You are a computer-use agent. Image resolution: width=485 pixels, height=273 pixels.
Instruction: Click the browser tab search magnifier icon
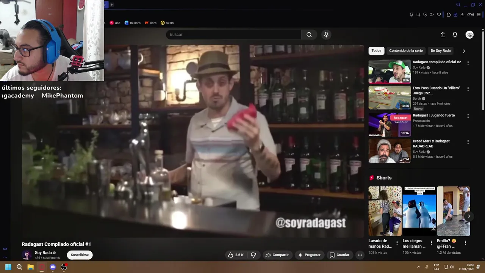458,5
